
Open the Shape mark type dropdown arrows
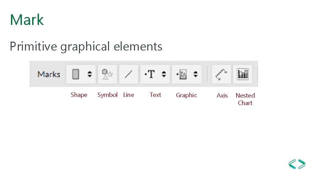pos(90,74)
